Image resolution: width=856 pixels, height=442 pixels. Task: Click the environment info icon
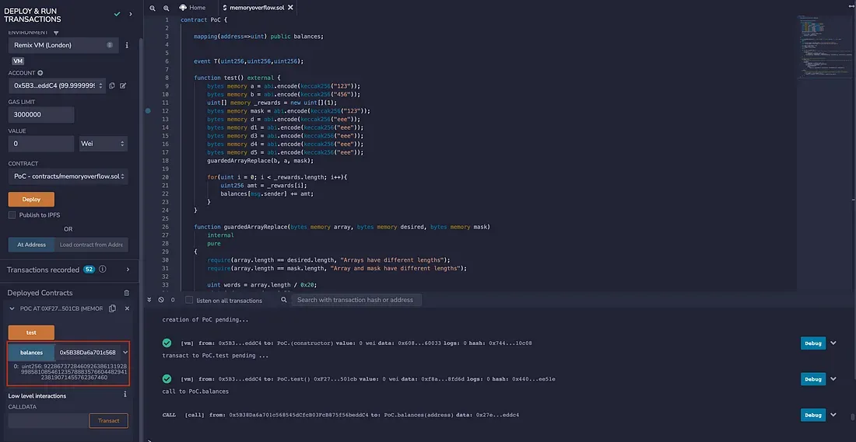(x=127, y=45)
